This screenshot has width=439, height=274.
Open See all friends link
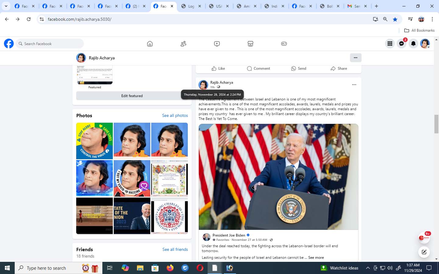175,249
